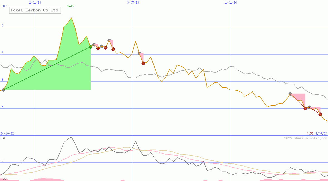Click the red marker sitting on the 5 gridline

tap(305, 108)
